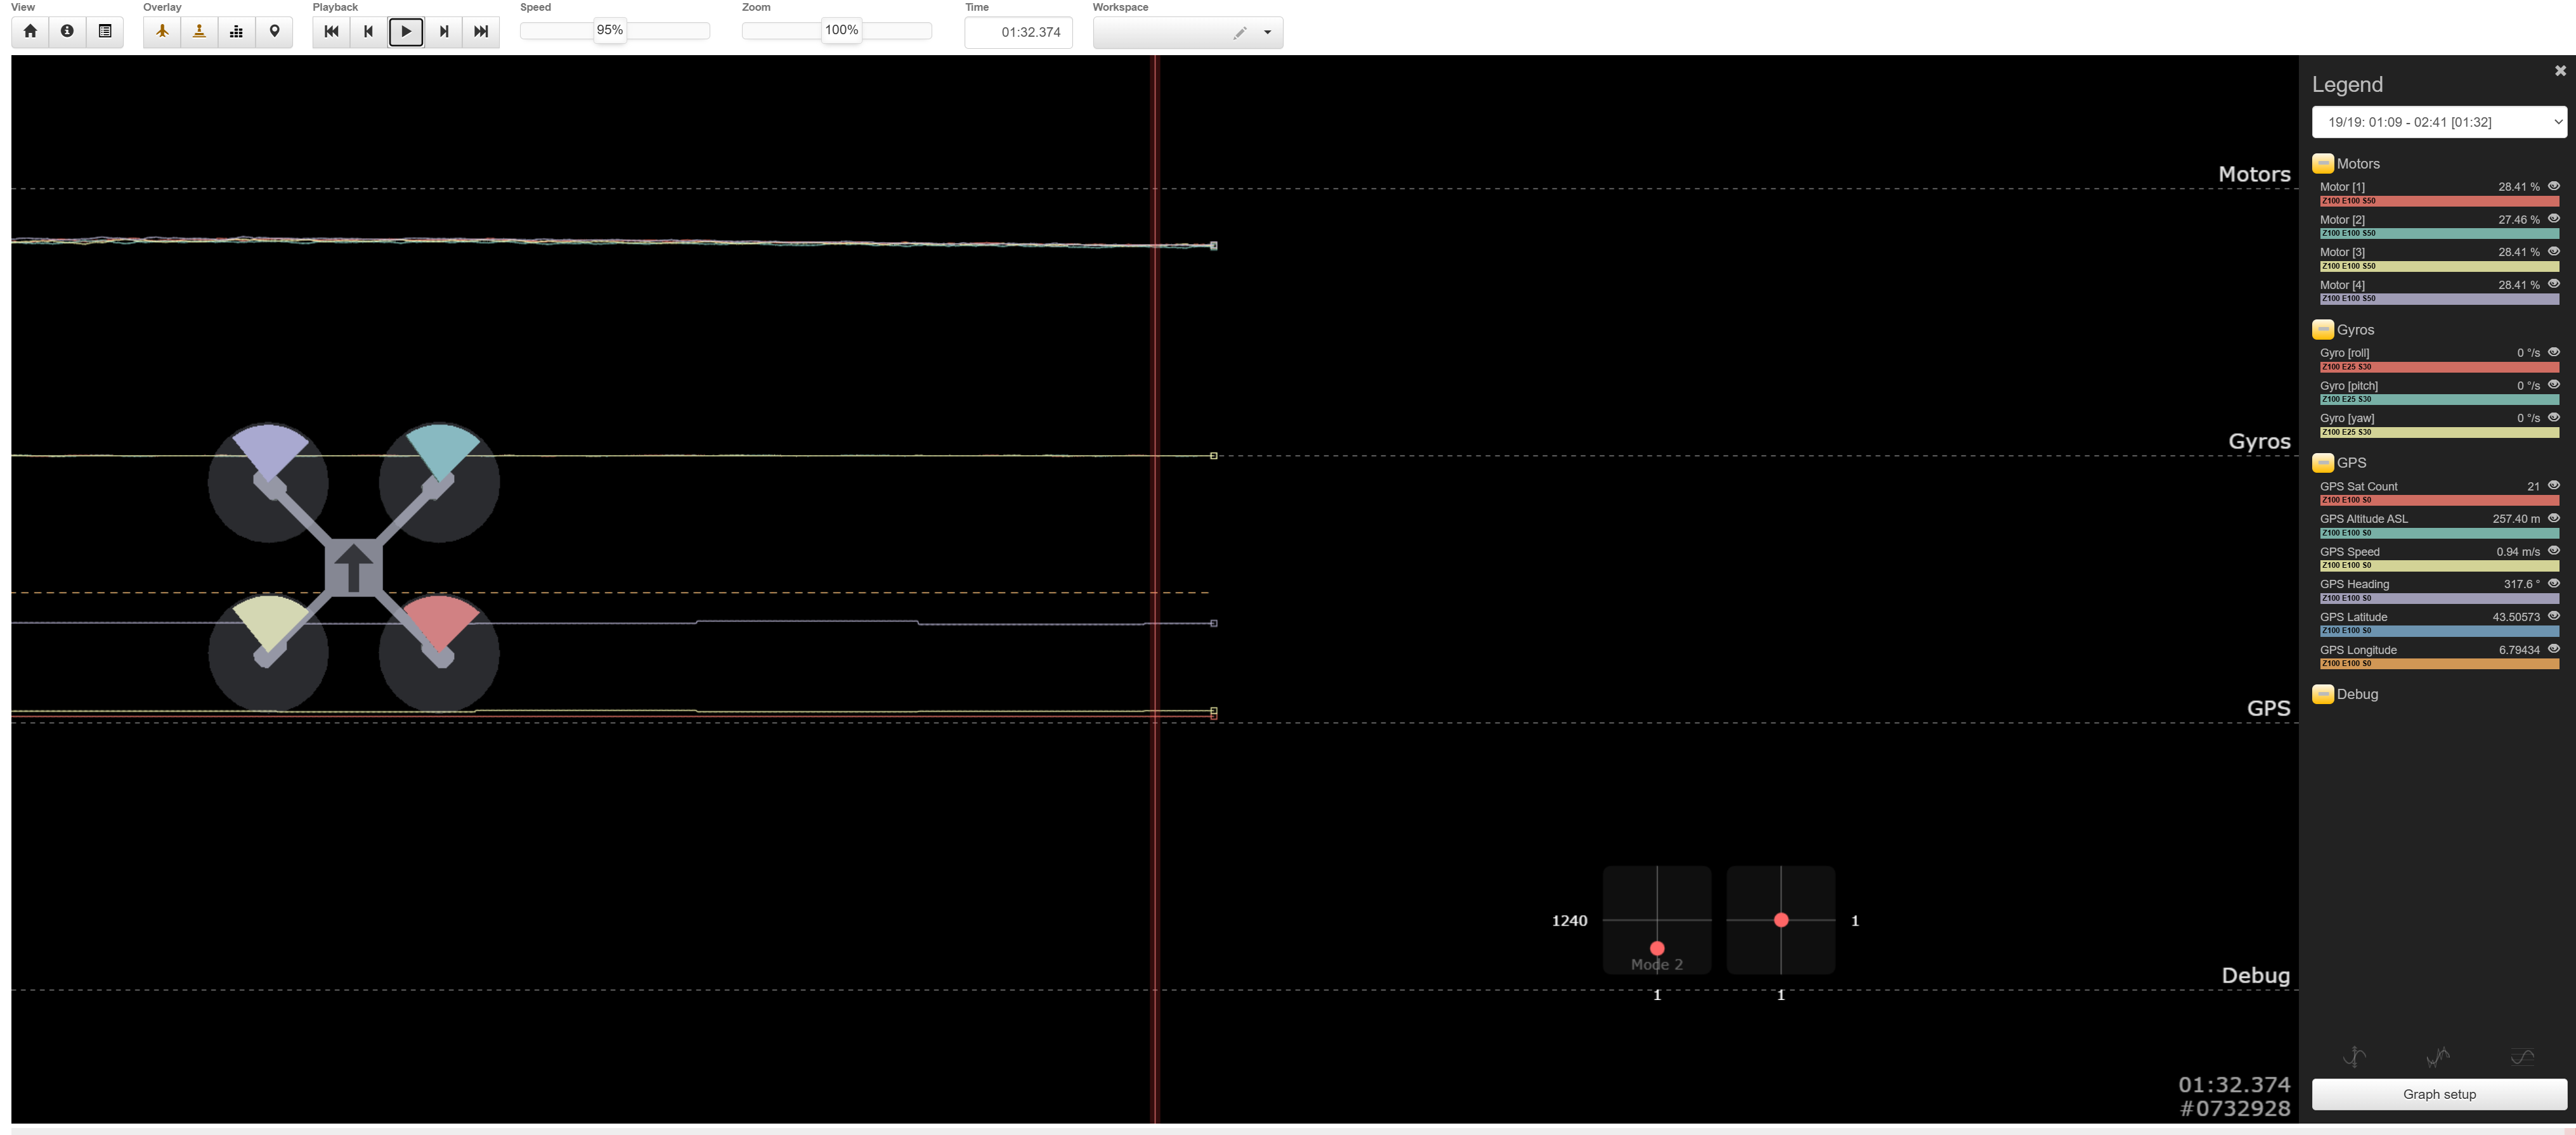The width and height of the screenshot is (2576, 1135).
Task: Toggle the sticks overlay joystick icon
Action: (199, 31)
